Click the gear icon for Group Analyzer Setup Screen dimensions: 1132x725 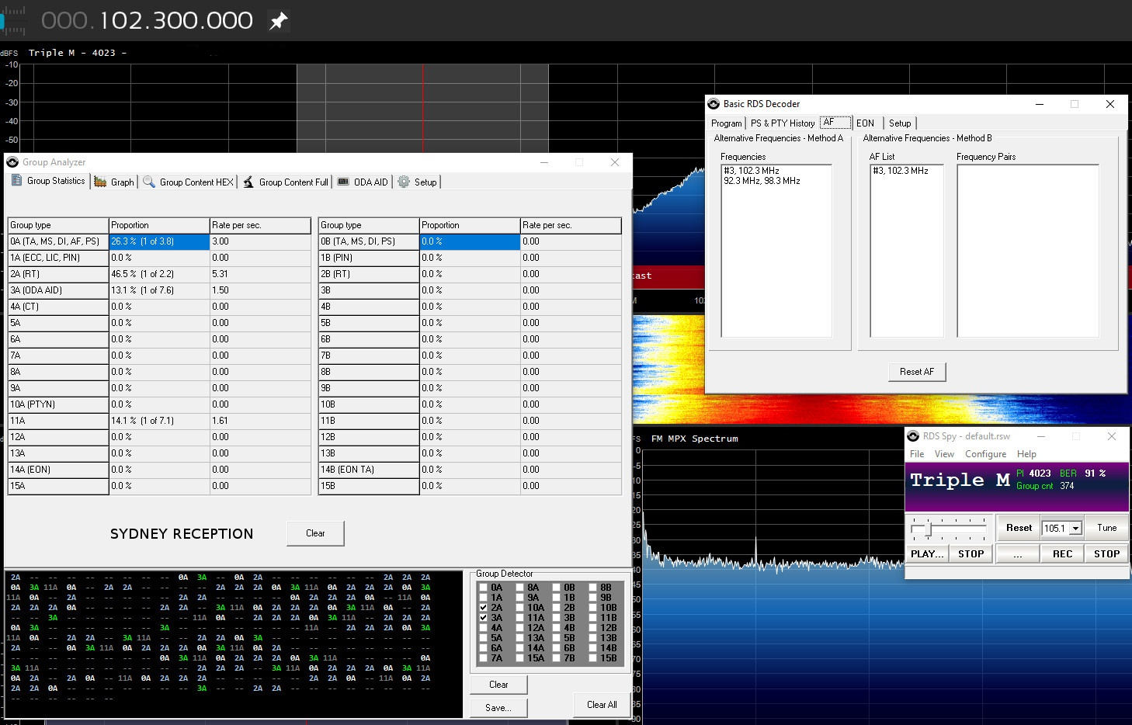click(x=404, y=182)
